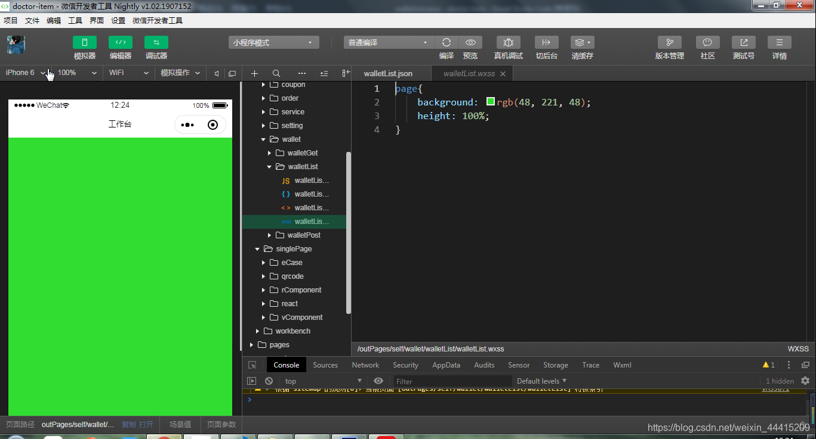The height and width of the screenshot is (439, 816).
Task: Toggle the console live expression eye icon
Action: (378, 381)
